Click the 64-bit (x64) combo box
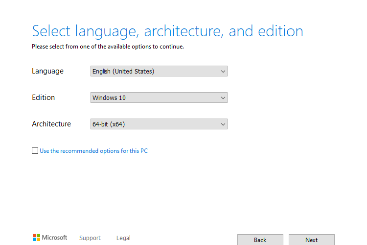Viewport: 367px width, 245px height. tap(159, 124)
